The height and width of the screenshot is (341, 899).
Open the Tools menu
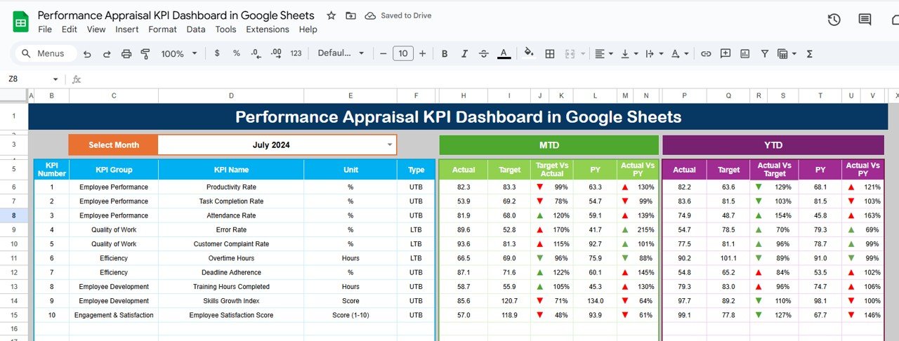tap(225, 29)
